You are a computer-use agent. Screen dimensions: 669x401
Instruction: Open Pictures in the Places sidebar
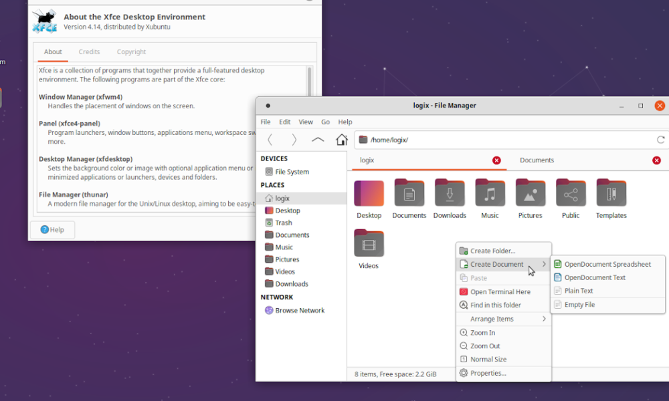pos(282,259)
